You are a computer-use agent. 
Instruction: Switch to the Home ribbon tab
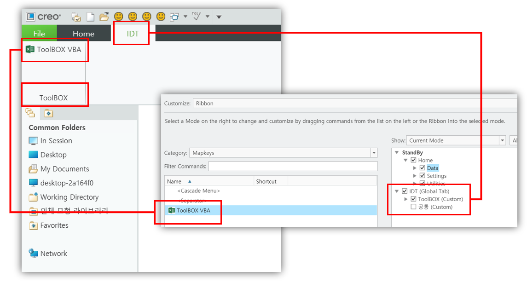83,33
